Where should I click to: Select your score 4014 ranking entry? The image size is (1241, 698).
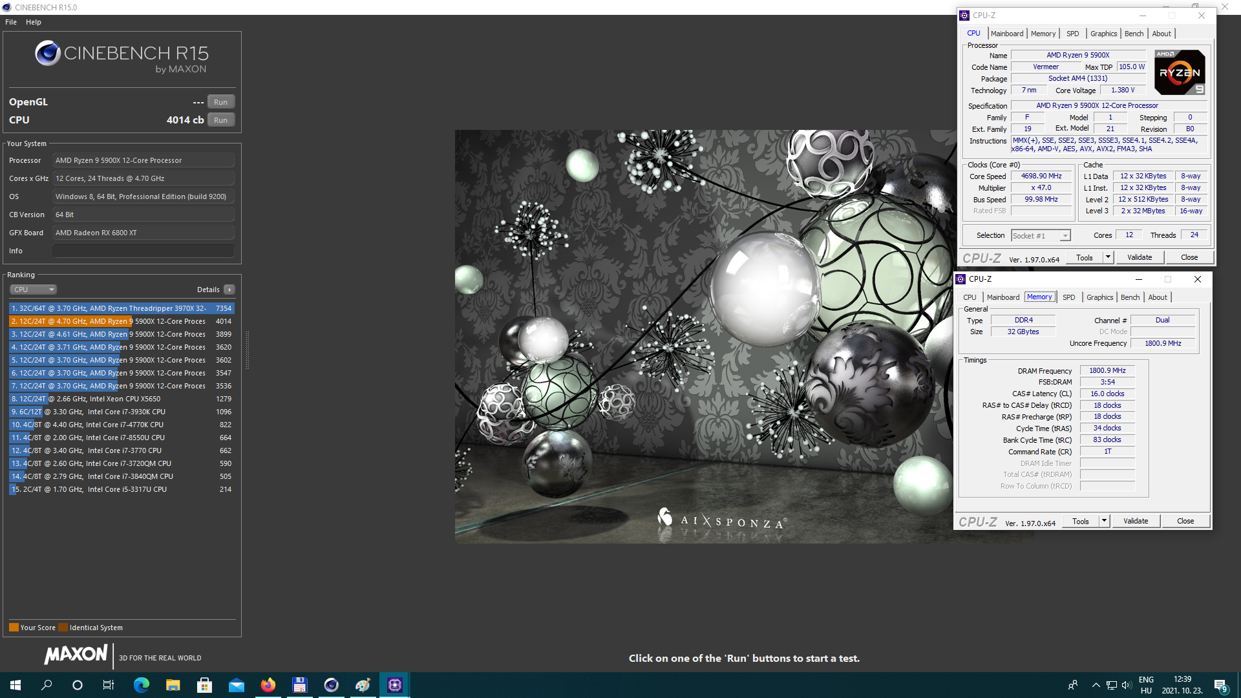click(x=122, y=321)
